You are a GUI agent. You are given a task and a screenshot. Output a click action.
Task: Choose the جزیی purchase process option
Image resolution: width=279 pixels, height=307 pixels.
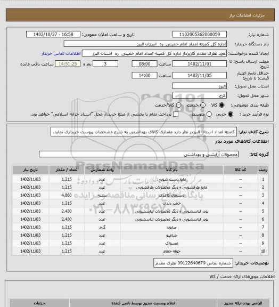point(231,114)
